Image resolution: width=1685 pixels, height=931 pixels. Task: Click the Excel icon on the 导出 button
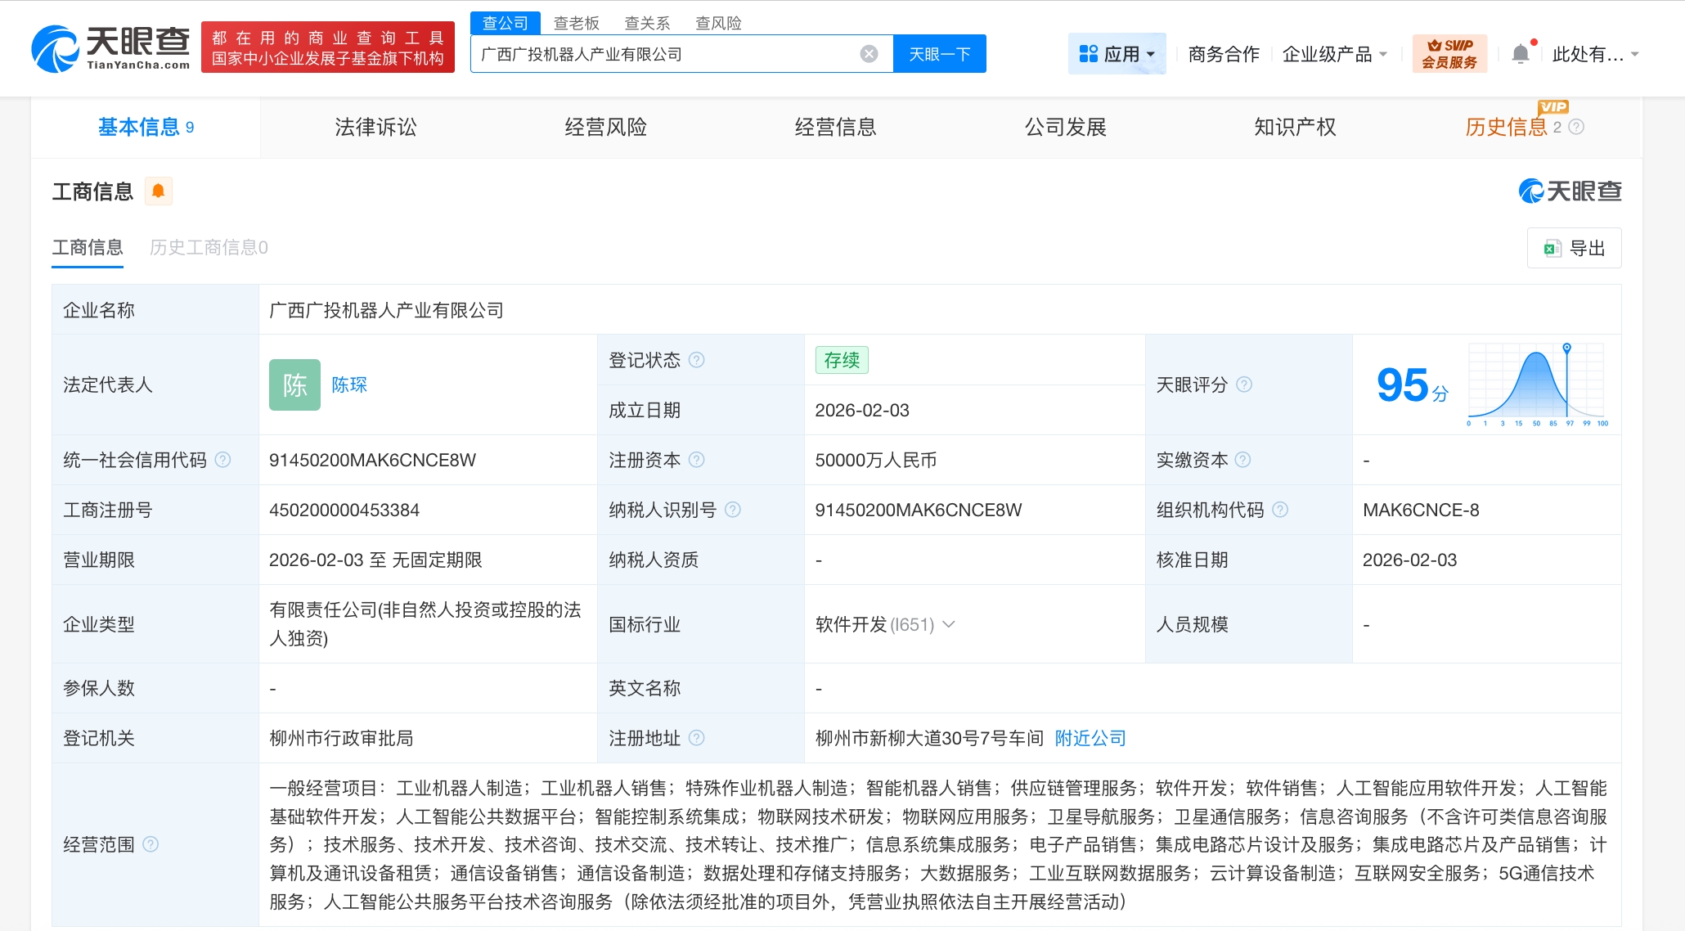pyautogui.click(x=1552, y=247)
